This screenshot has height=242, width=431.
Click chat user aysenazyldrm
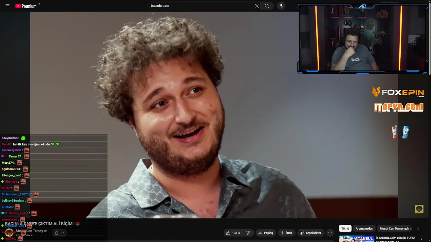click(11, 150)
